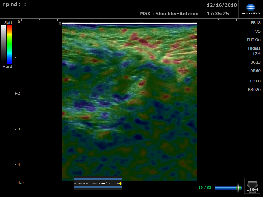Click the FR18 frame rate label
This screenshot has width=263, height=197.
[x=255, y=23]
